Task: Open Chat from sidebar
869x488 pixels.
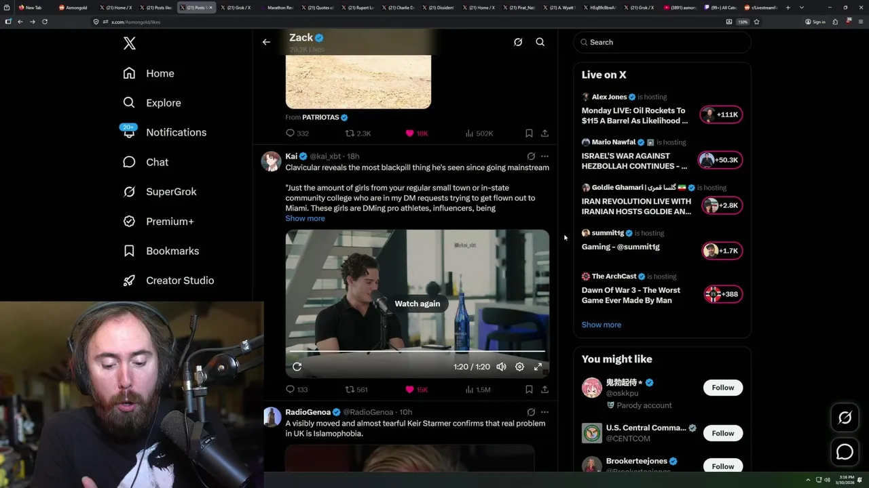Action: click(x=145, y=162)
